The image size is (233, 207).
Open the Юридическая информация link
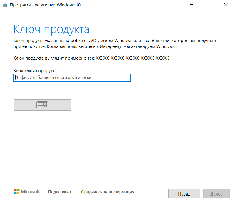[x=107, y=192]
